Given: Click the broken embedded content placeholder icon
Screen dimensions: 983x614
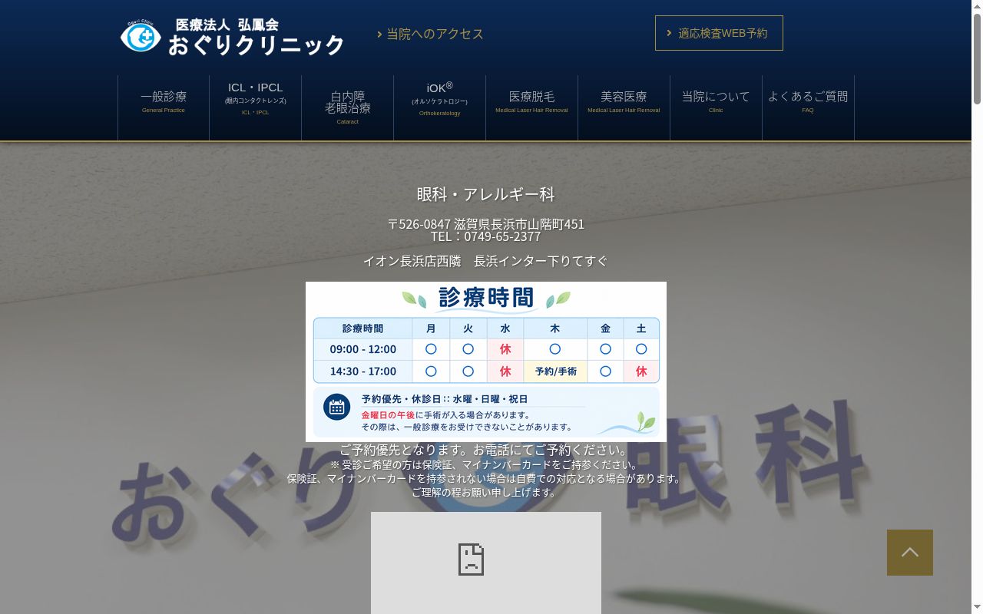Looking at the screenshot, I should pos(471,560).
